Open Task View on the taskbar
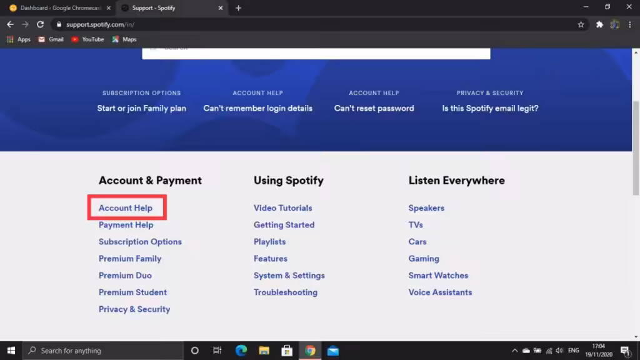 pos(217,351)
